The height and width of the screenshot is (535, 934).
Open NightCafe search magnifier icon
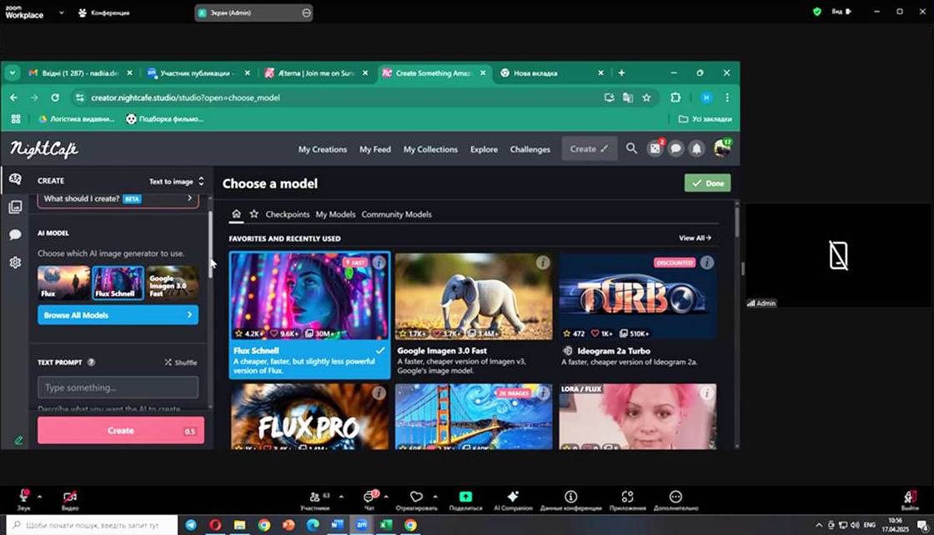tap(631, 148)
